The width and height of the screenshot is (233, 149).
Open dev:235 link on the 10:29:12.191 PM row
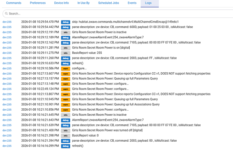(7, 32)
